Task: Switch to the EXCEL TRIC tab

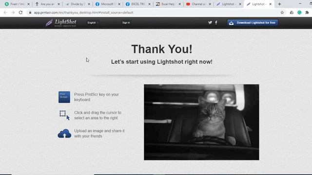Action: (x=138, y=4)
